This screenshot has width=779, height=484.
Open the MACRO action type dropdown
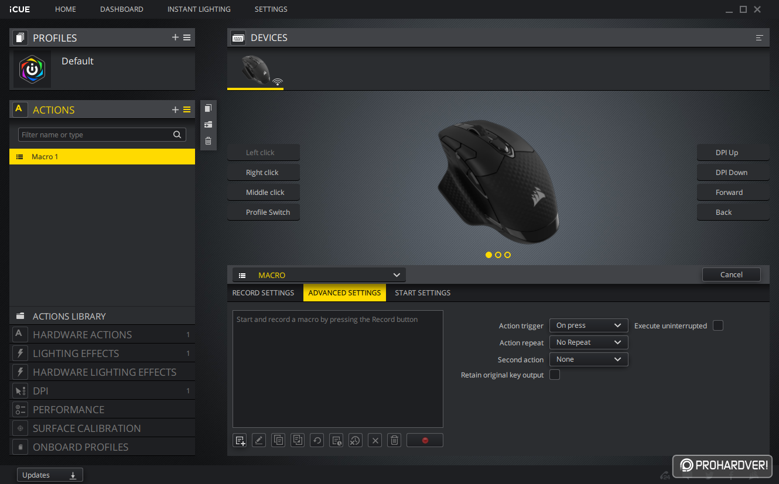pyautogui.click(x=319, y=275)
